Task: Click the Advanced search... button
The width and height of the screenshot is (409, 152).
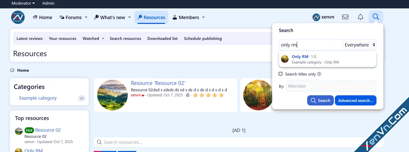Action: (356, 100)
